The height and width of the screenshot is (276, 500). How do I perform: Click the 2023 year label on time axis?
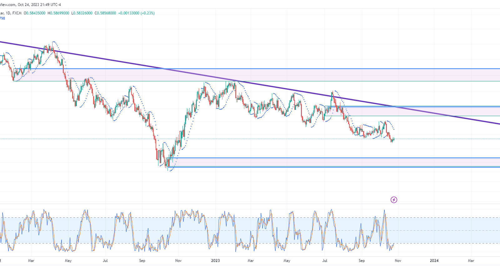tap(215, 260)
